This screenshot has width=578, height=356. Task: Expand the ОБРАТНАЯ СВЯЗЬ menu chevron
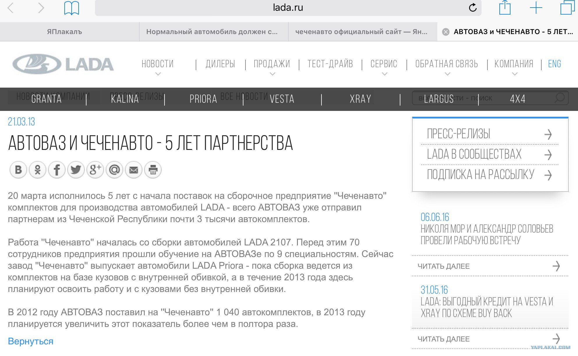coord(447,74)
